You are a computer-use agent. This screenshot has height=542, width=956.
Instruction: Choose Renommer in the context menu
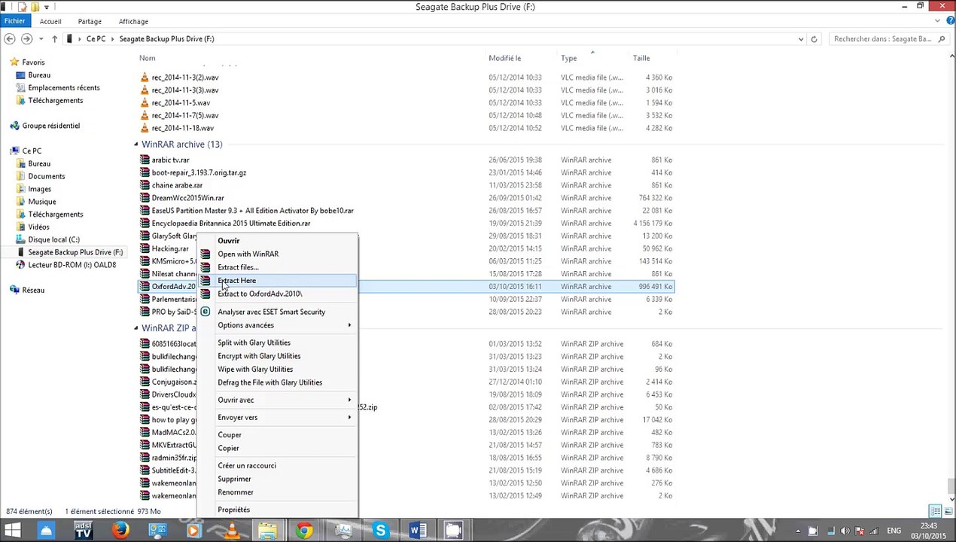pyautogui.click(x=278, y=492)
